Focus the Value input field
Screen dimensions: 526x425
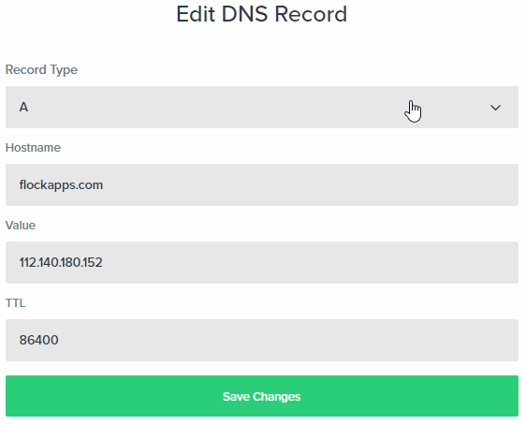click(262, 262)
